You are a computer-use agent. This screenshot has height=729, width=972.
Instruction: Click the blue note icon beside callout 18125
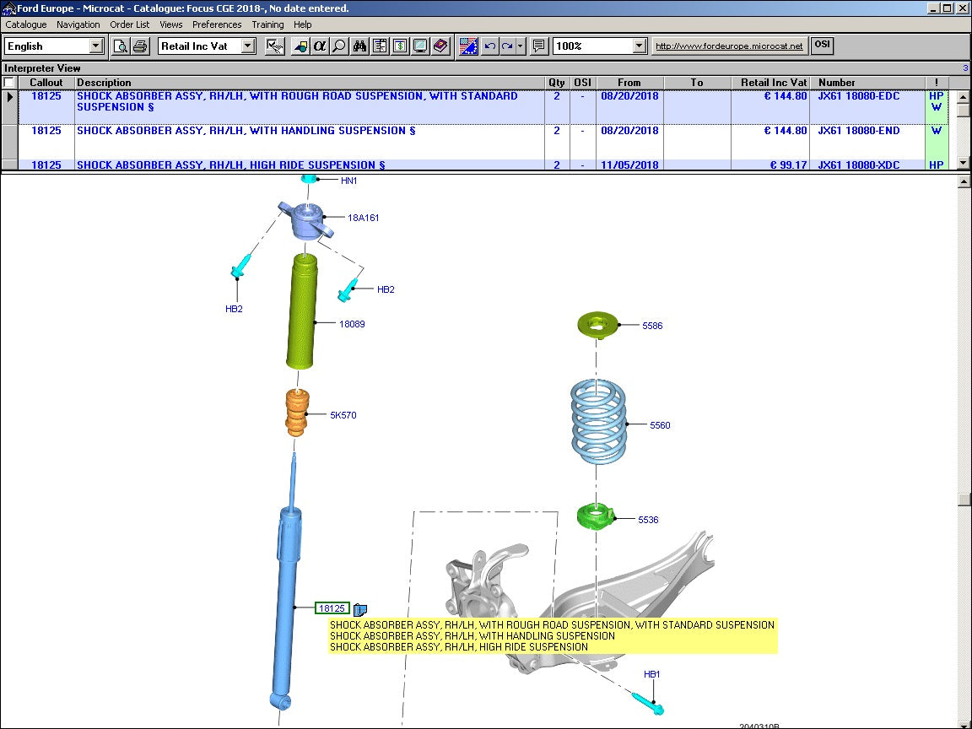pos(360,609)
